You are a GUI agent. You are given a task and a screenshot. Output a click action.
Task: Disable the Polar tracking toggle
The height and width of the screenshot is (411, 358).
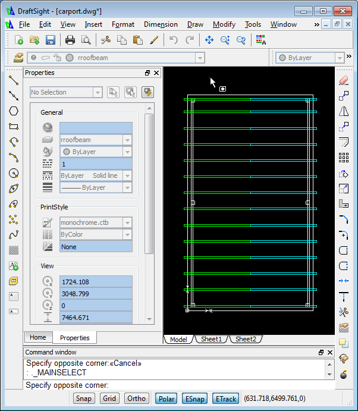click(x=166, y=399)
